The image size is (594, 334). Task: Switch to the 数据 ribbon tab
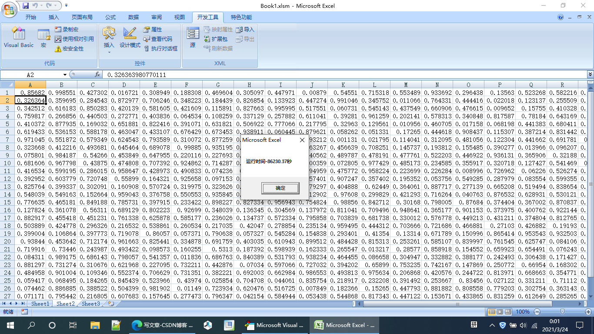point(133,17)
